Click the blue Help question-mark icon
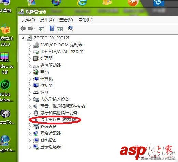178x162 pixels. pyautogui.click(x=52, y=28)
